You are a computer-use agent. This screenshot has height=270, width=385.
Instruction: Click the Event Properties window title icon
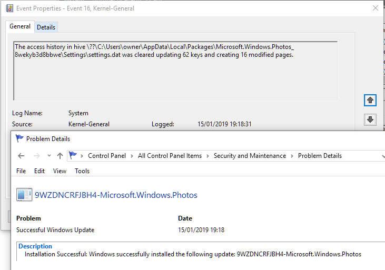(9, 8)
